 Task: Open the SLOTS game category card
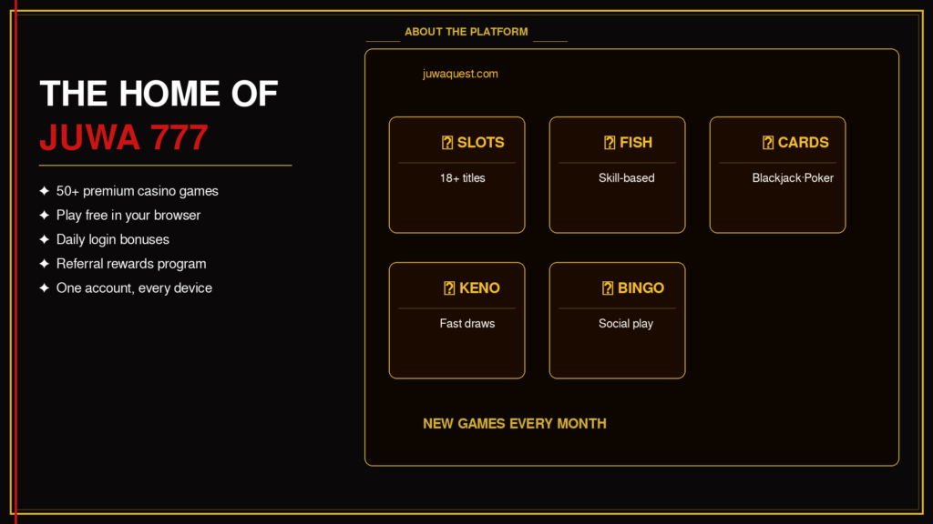coord(457,175)
